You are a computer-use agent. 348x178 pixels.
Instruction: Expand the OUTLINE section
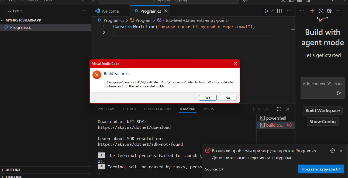point(13,170)
